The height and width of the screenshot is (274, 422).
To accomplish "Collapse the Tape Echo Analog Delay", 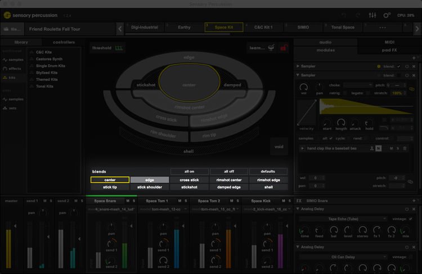I will pos(298,209).
